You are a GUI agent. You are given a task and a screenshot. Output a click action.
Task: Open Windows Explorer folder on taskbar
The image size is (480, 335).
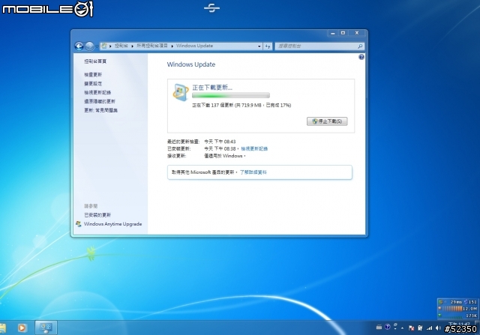click(x=3, y=328)
